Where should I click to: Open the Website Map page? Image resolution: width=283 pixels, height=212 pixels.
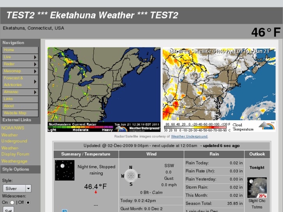coord(20,113)
